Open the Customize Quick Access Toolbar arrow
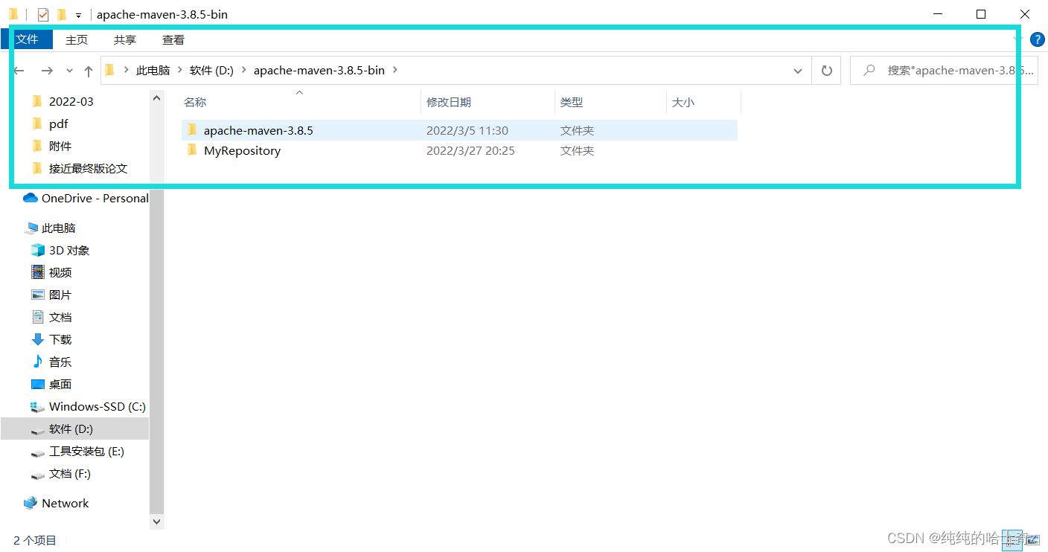Screen dimensions: 1048x552 click(x=78, y=15)
